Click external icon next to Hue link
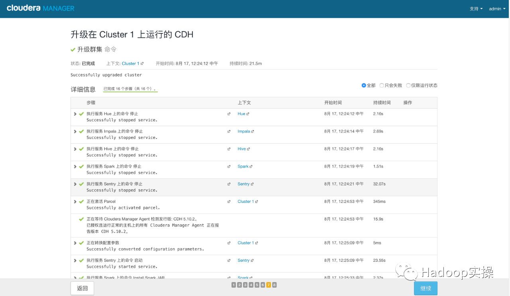The height and width of the screenshot is (296, 510). click(248, 114)
